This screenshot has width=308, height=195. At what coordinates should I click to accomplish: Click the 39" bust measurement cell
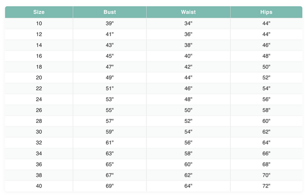[110, 23]
